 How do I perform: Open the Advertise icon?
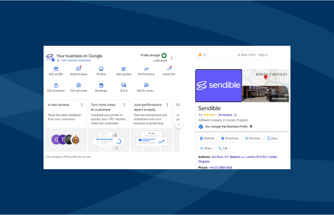click(169, 68)
